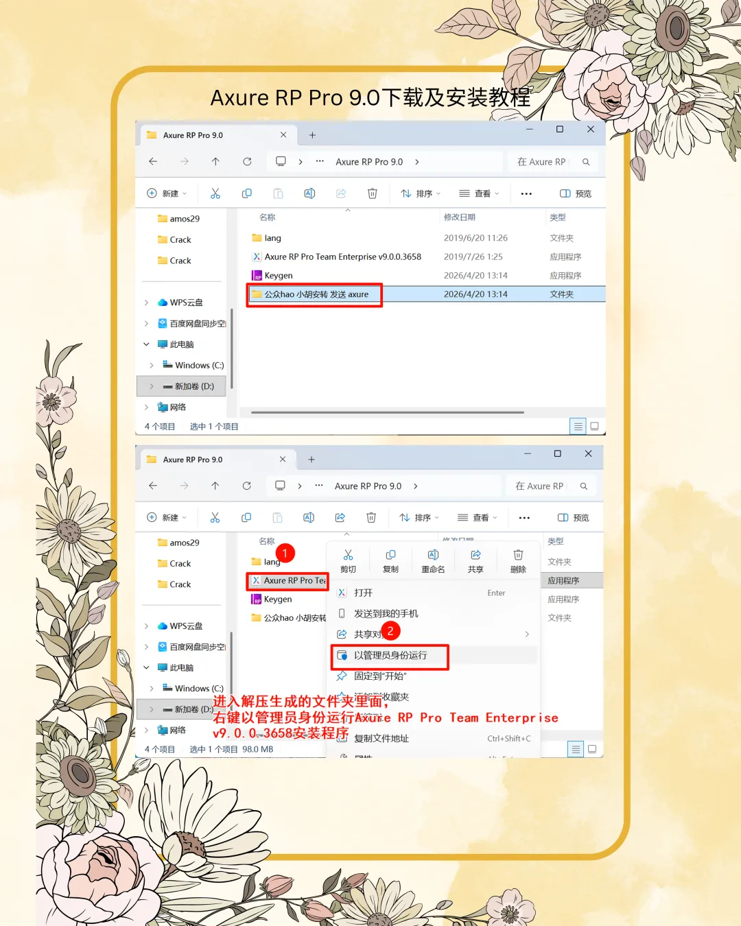741x926 pixels.
Task: Click 共享 share icon in context menu
Action: point(475,560)
